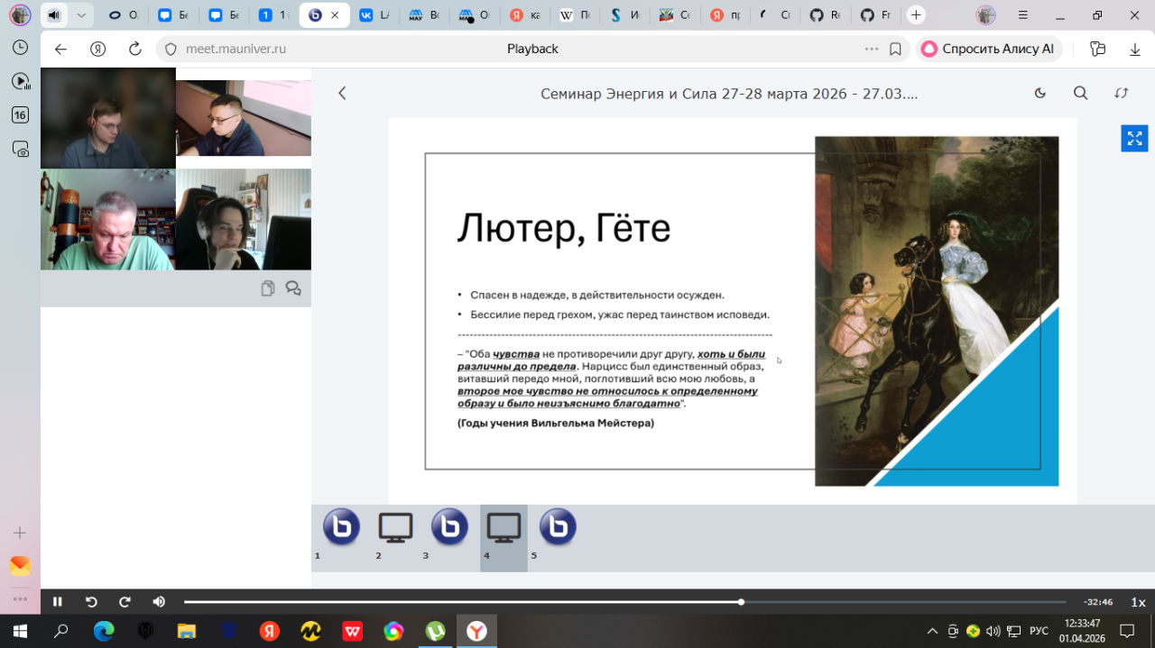Mute the playback volume

coord(159,602)
